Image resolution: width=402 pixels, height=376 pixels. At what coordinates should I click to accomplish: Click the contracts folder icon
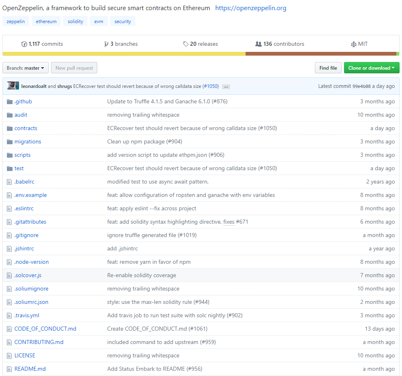(10, 128)
